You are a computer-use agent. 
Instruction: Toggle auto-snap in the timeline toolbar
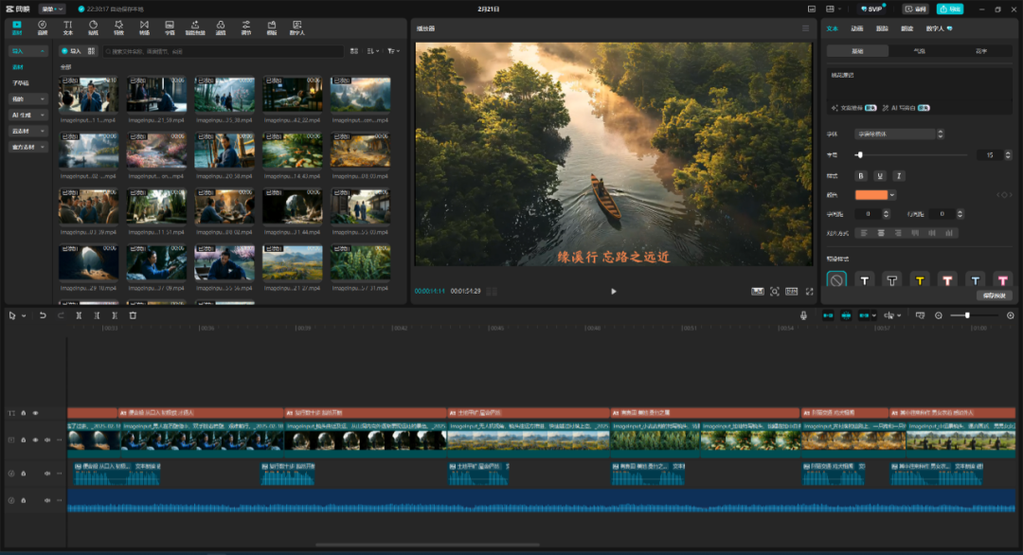[x=846, y=315]
